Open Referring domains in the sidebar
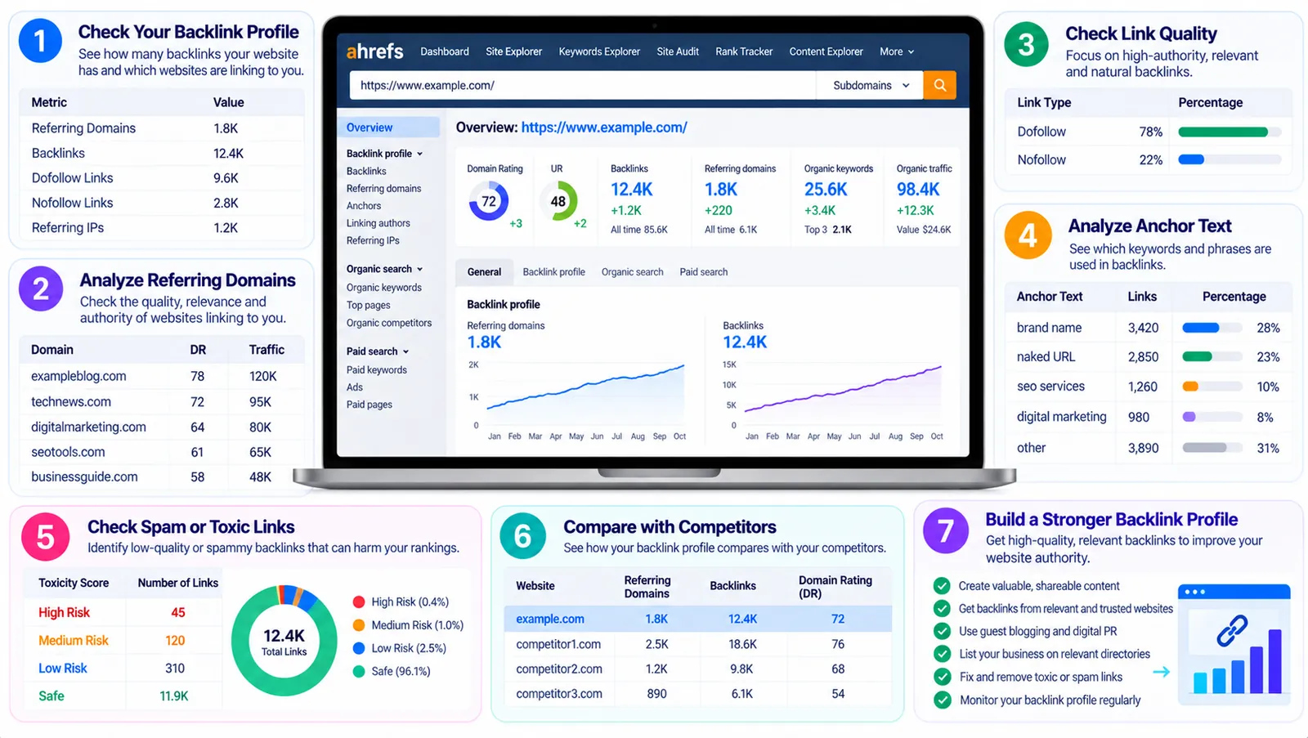Image resolution: width=1308 pixels, height=738 pixels. [x=383, y=189]
